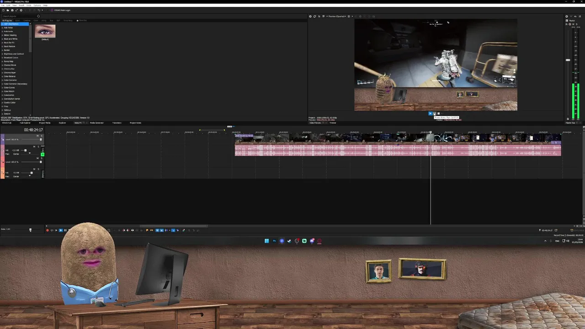Screen dimensions: 585x329
Task: Open the Options menu
Action: click(37, 5)
